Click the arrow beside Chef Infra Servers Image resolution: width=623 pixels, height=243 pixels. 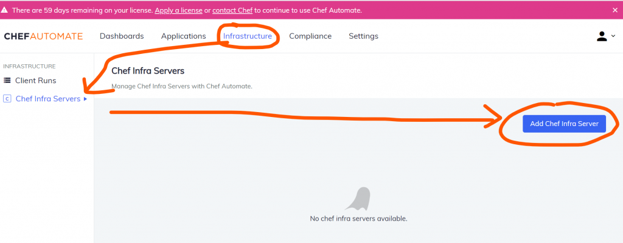click(86, 99)
